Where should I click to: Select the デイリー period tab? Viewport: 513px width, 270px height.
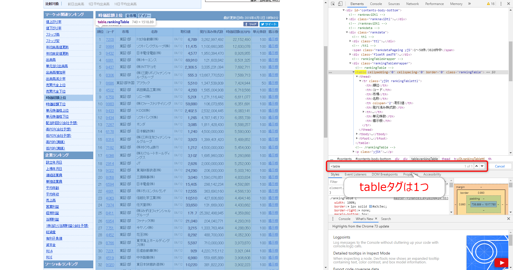(144, 16)
